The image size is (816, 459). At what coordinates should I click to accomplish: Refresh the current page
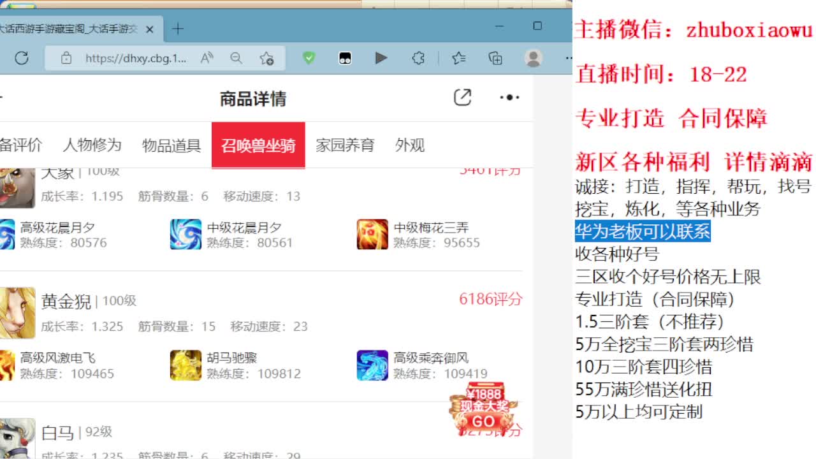[22, 58]
